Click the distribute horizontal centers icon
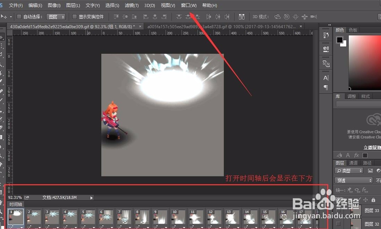381x229 pixels. [x=218, y=16]
